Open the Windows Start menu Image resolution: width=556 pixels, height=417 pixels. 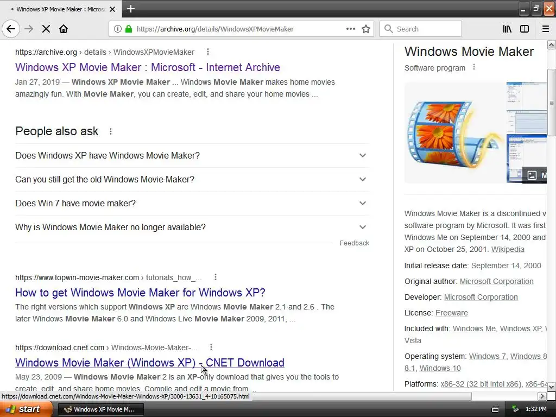coord(26,409)
